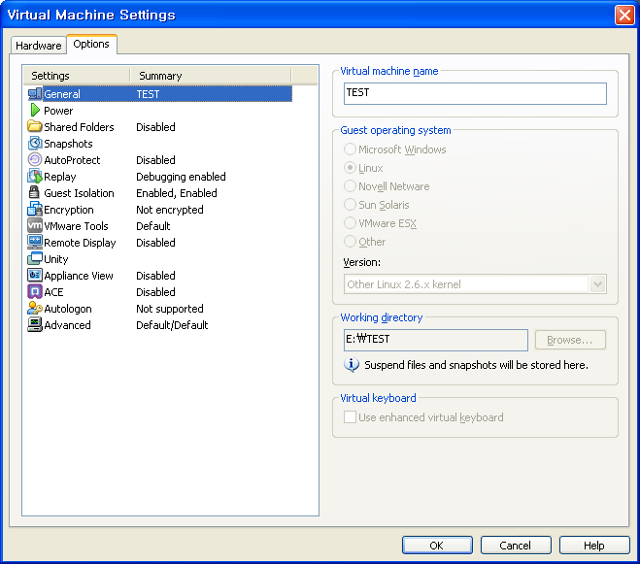This screenshot has width=640, height=564.
Task: Open the Version dropdown list
Action: click(x=597, y=284)
